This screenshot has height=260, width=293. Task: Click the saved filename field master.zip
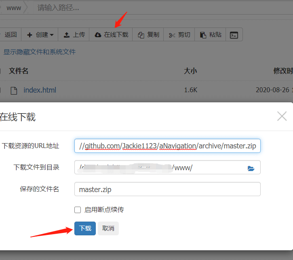(x=167, y=189)
